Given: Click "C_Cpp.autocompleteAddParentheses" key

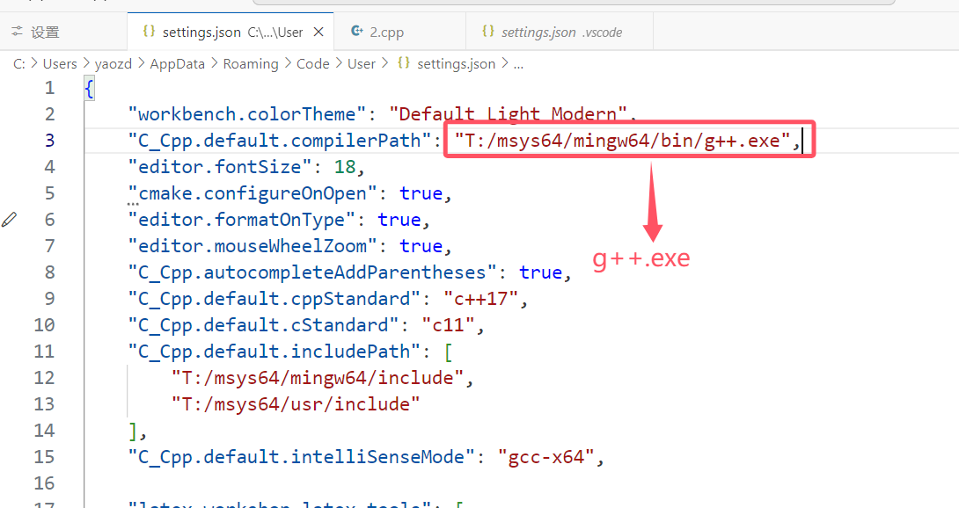Looking at the screenshot, I should coord(312,272).
